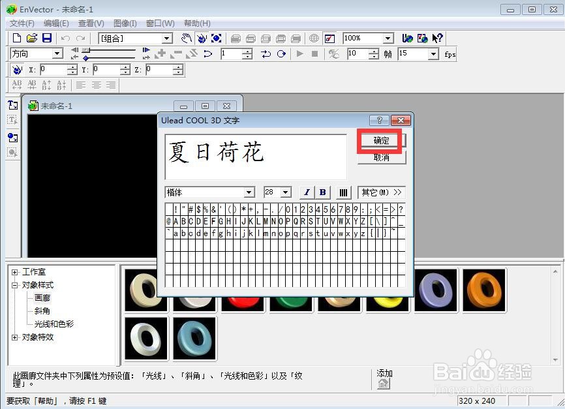Choose the silver-white ring style thumbnail

tap(146, 339)
